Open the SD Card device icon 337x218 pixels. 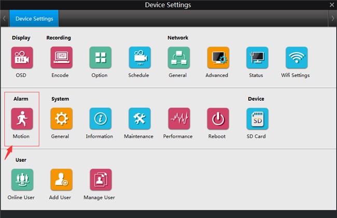[257, 119]
